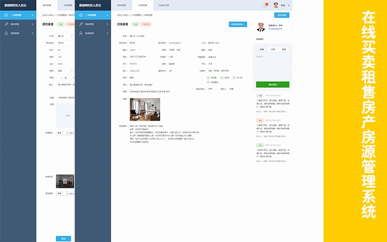The image size is (387, 242).
Task: Click orange status badge beside 共享房源 heading
Action: 146,24
